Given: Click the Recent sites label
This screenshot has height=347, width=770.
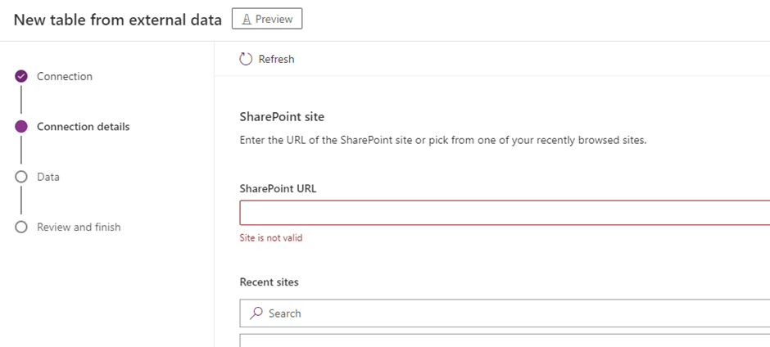Looking at the screenshot, I should click(x=269, y=282).
